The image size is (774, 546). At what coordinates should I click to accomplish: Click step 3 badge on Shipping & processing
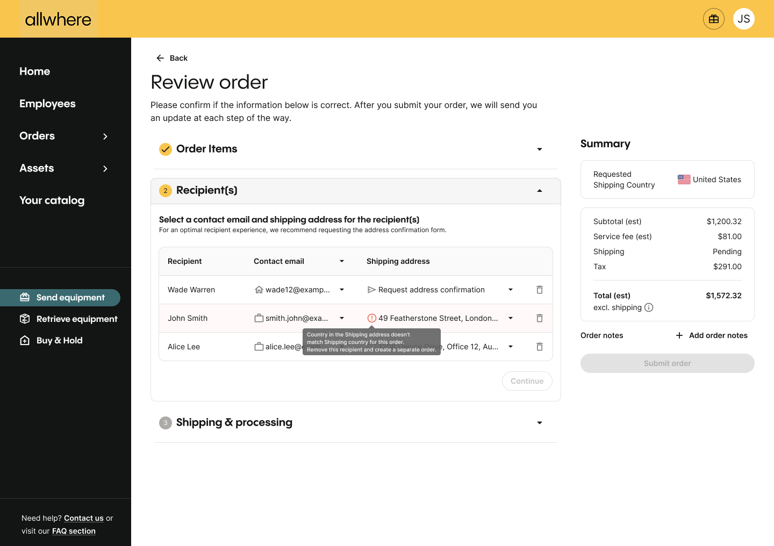point(166,422)
